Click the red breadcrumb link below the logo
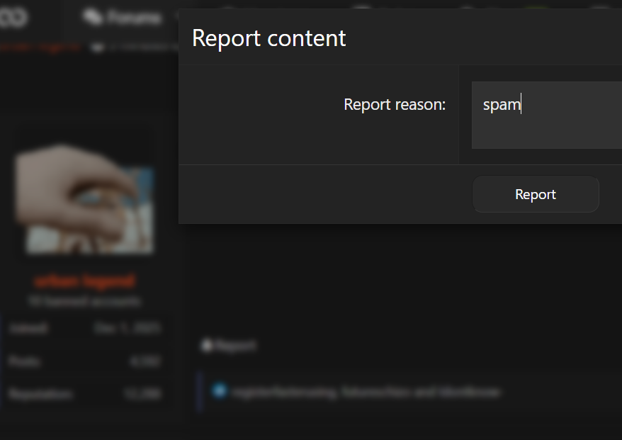The image size is (622, 440). (40, 47)
